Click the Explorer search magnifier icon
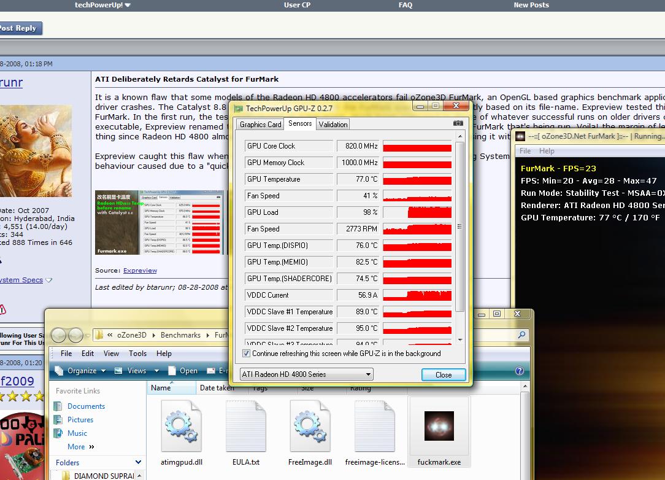This screenshot has width=665, height=480. pos(521,335)
